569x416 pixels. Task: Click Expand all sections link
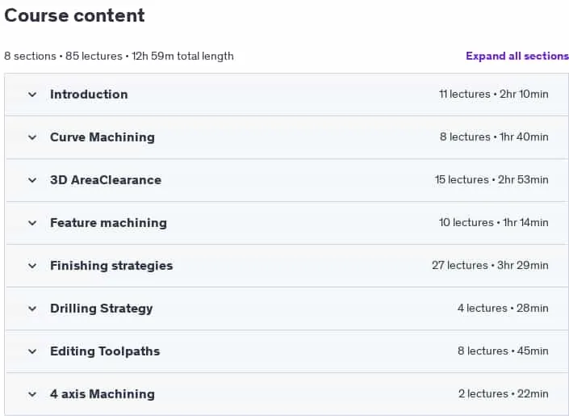[x=517, y=56]
